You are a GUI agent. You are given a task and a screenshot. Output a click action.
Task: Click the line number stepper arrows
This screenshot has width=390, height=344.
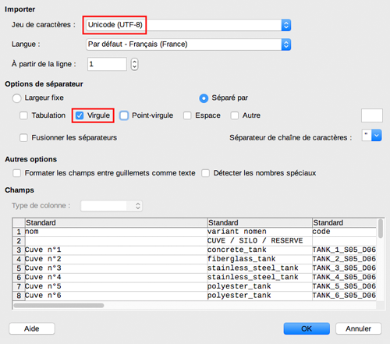coord(134,64)
